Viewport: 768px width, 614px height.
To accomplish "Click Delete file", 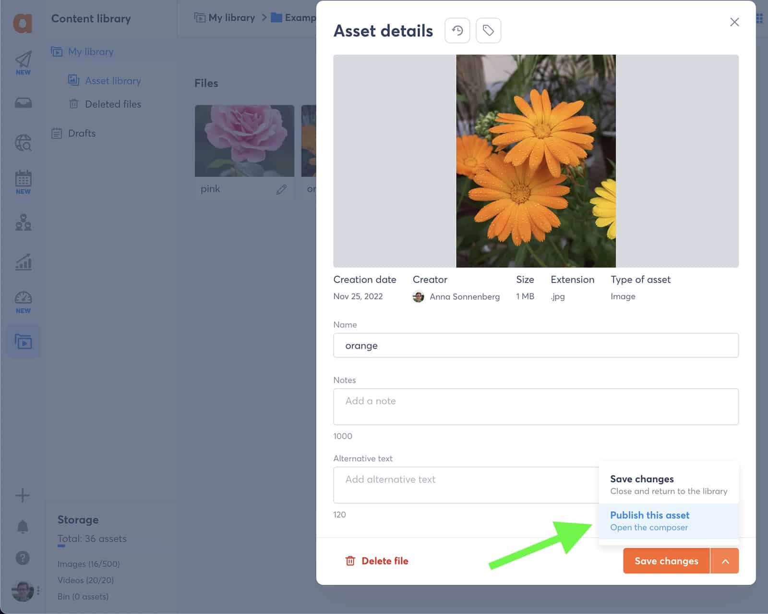I will tap(377, 561).
